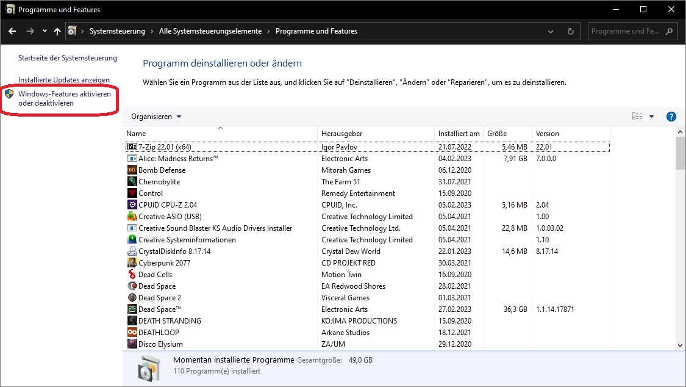Click Alle Systemsteuerungselemente breadcrumb

(x=210, y=31)
